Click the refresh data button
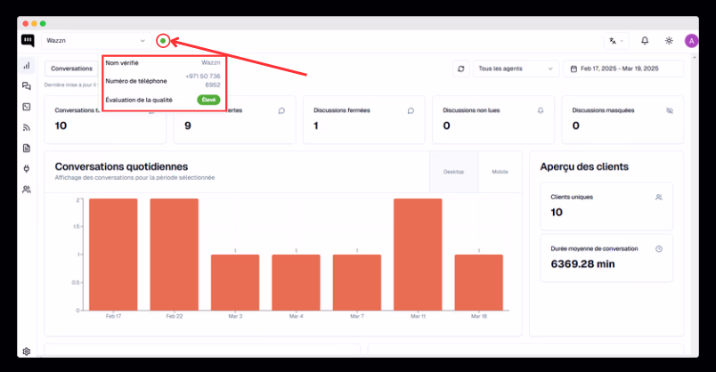This screenshot has width=716, height=372. [x=461, y=69]
